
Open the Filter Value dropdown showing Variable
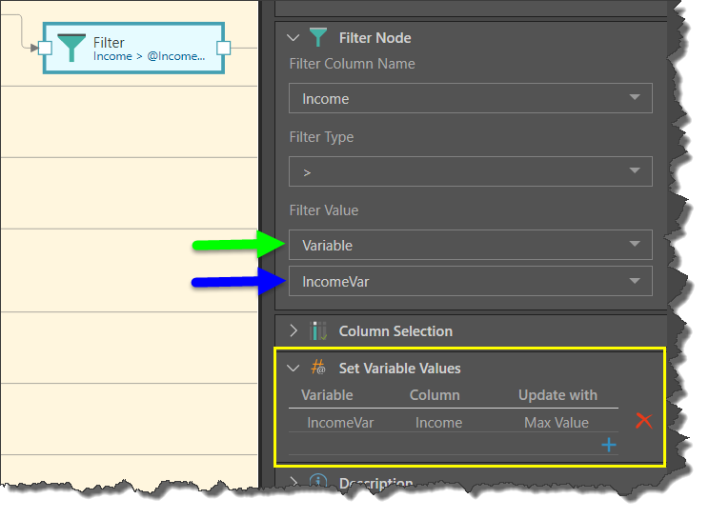[471, 245]
